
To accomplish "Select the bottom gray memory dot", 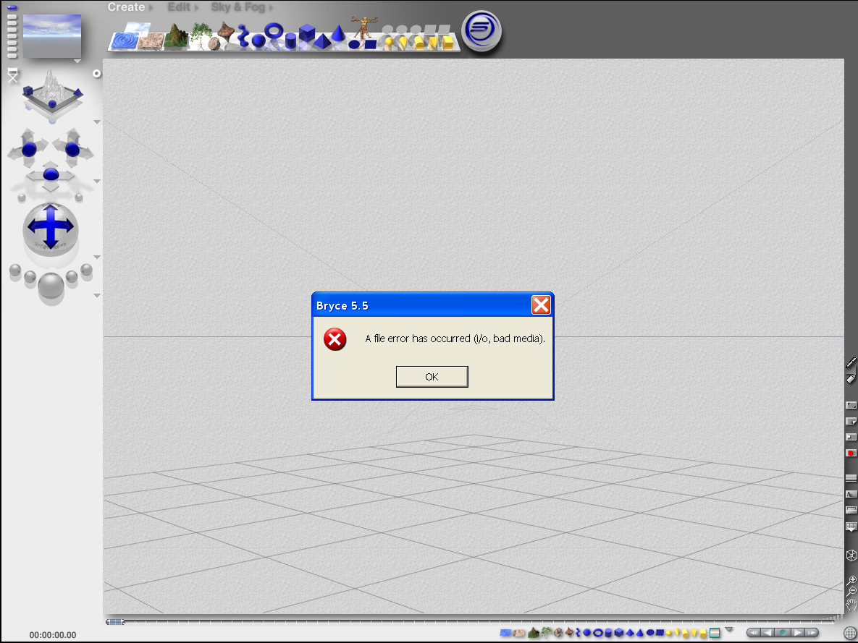I will 12,55.
